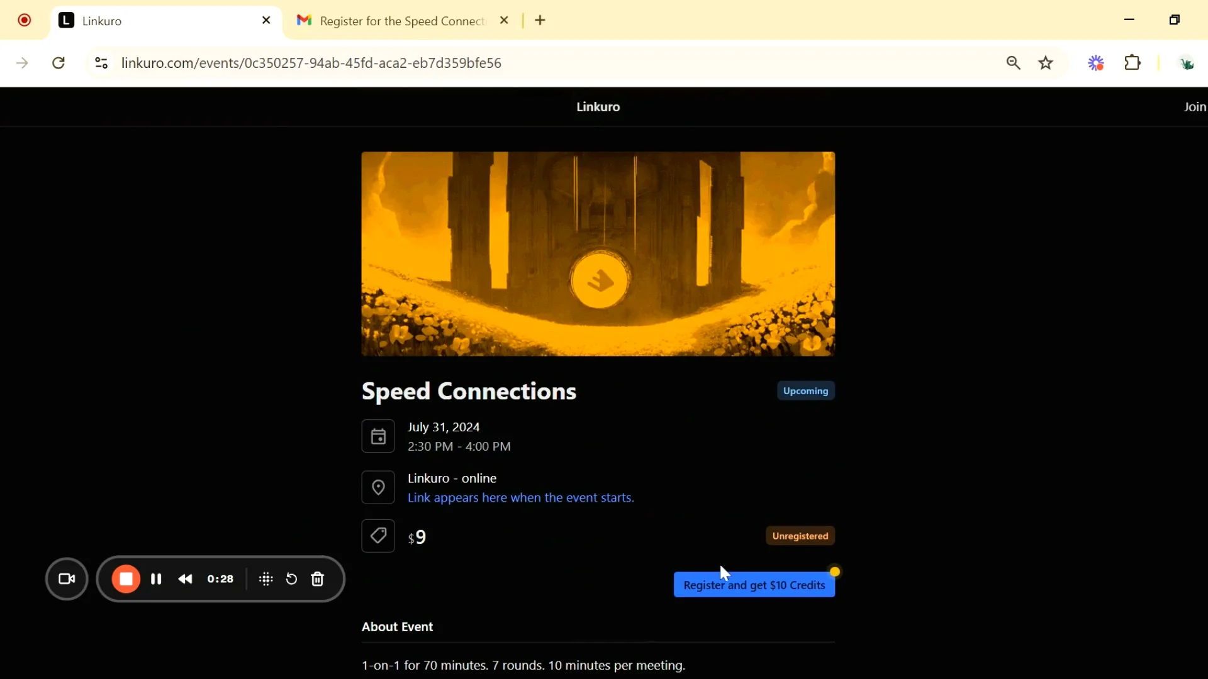This screenshot has height=679, width=1208.
Task: Open a new browser tab
Action: coord(540,21)
